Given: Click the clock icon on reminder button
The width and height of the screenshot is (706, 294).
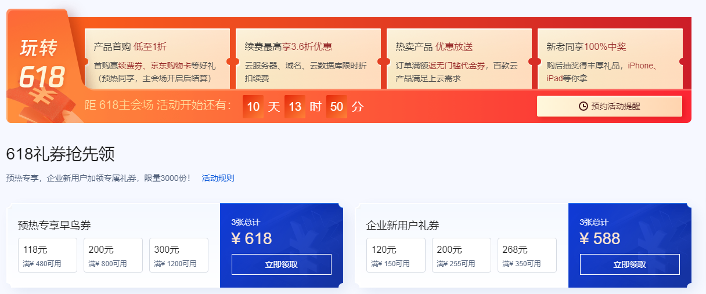Looking at the screenshot, I should point(583,106).
